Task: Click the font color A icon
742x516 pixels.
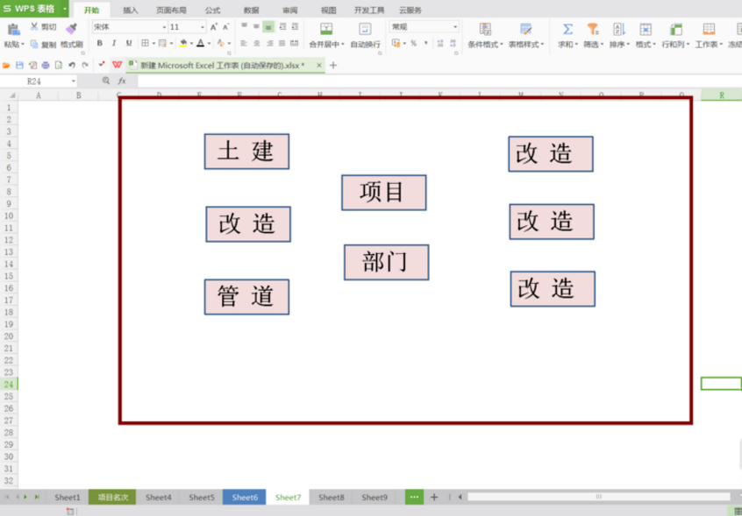Action: (200, 44)
